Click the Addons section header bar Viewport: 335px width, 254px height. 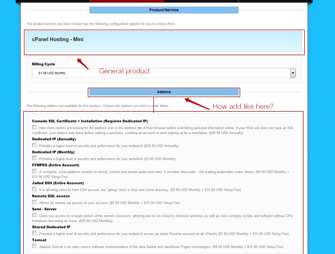click(164, 92)
